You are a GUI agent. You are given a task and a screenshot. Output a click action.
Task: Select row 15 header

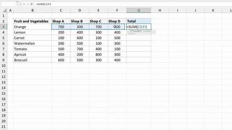tap(3, 93)
